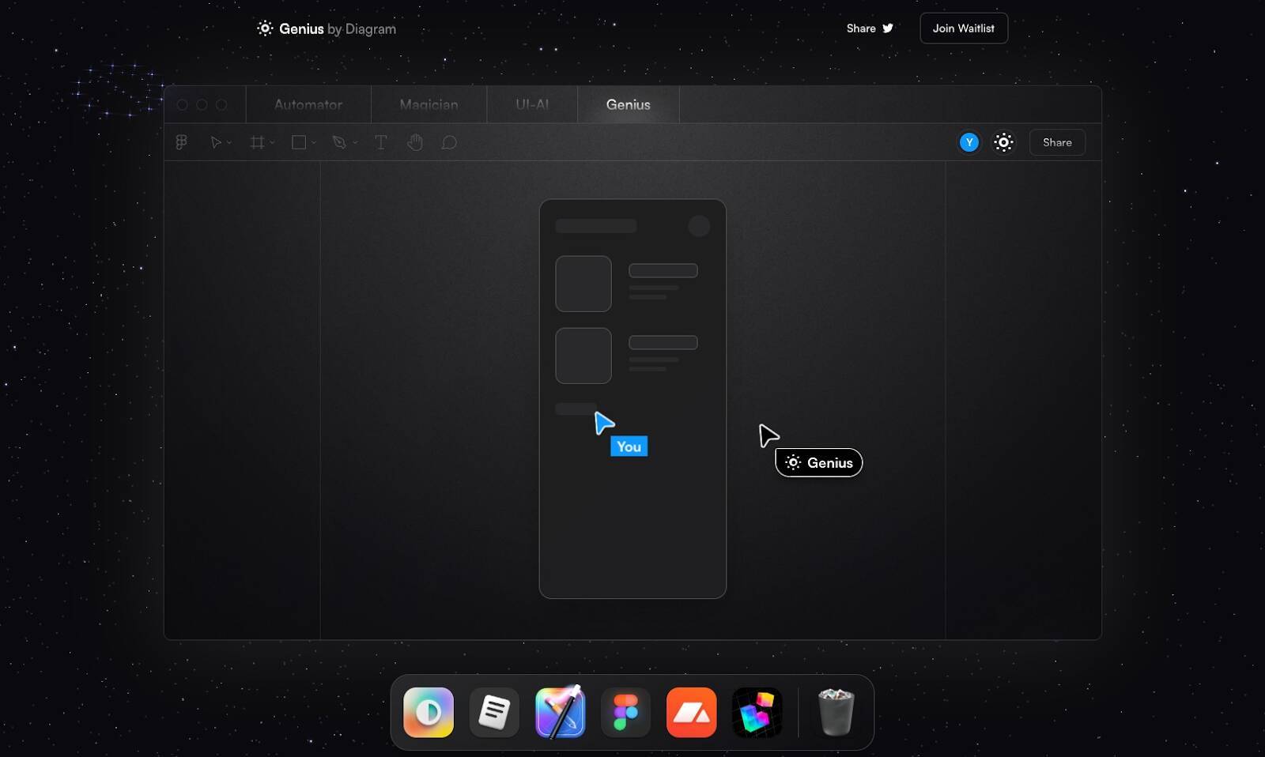Viewport: 1265px width, 757px height.
Task: Open the UI-AI tab
Action: point(532,104)
